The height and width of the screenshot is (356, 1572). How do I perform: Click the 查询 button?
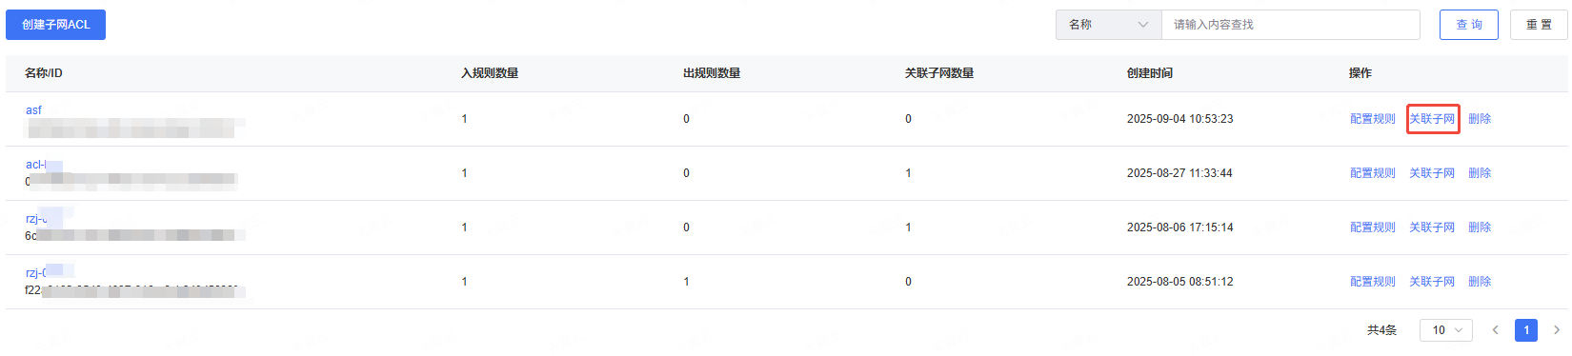pyautogui.click(x=1469, y=25)
